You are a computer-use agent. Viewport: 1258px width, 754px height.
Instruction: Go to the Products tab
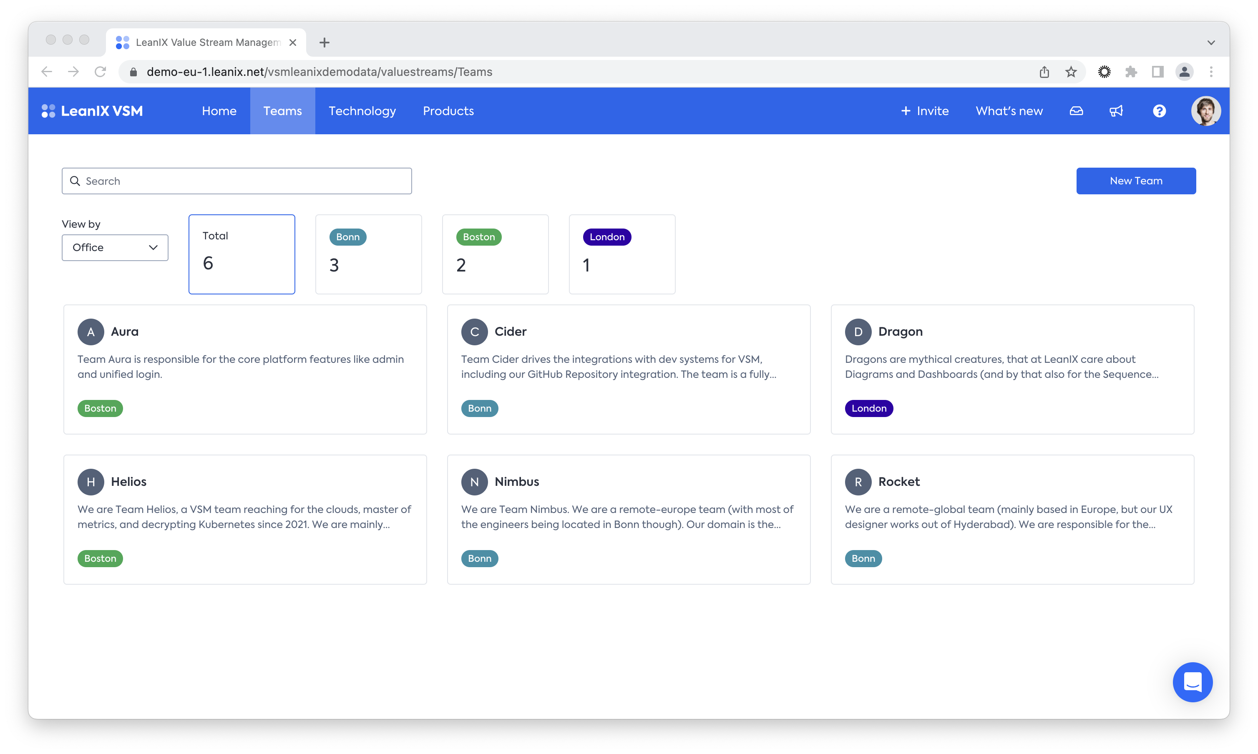(448, 111)
